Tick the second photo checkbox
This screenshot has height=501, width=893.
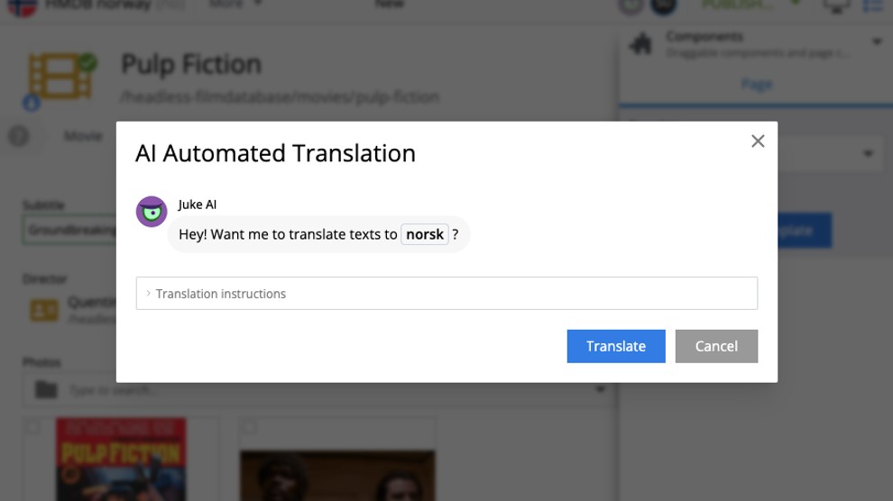pos(248,426)
